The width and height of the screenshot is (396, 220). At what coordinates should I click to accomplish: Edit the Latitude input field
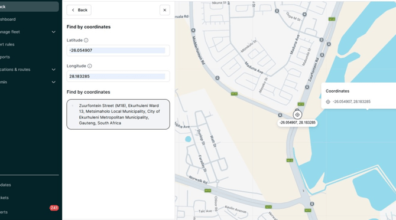point(118,50)
